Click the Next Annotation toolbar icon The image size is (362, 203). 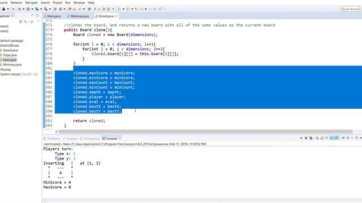pos(119,9)
